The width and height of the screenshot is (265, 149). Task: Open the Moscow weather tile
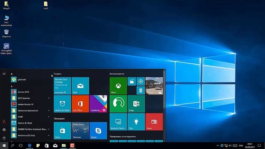pos(80,131)
